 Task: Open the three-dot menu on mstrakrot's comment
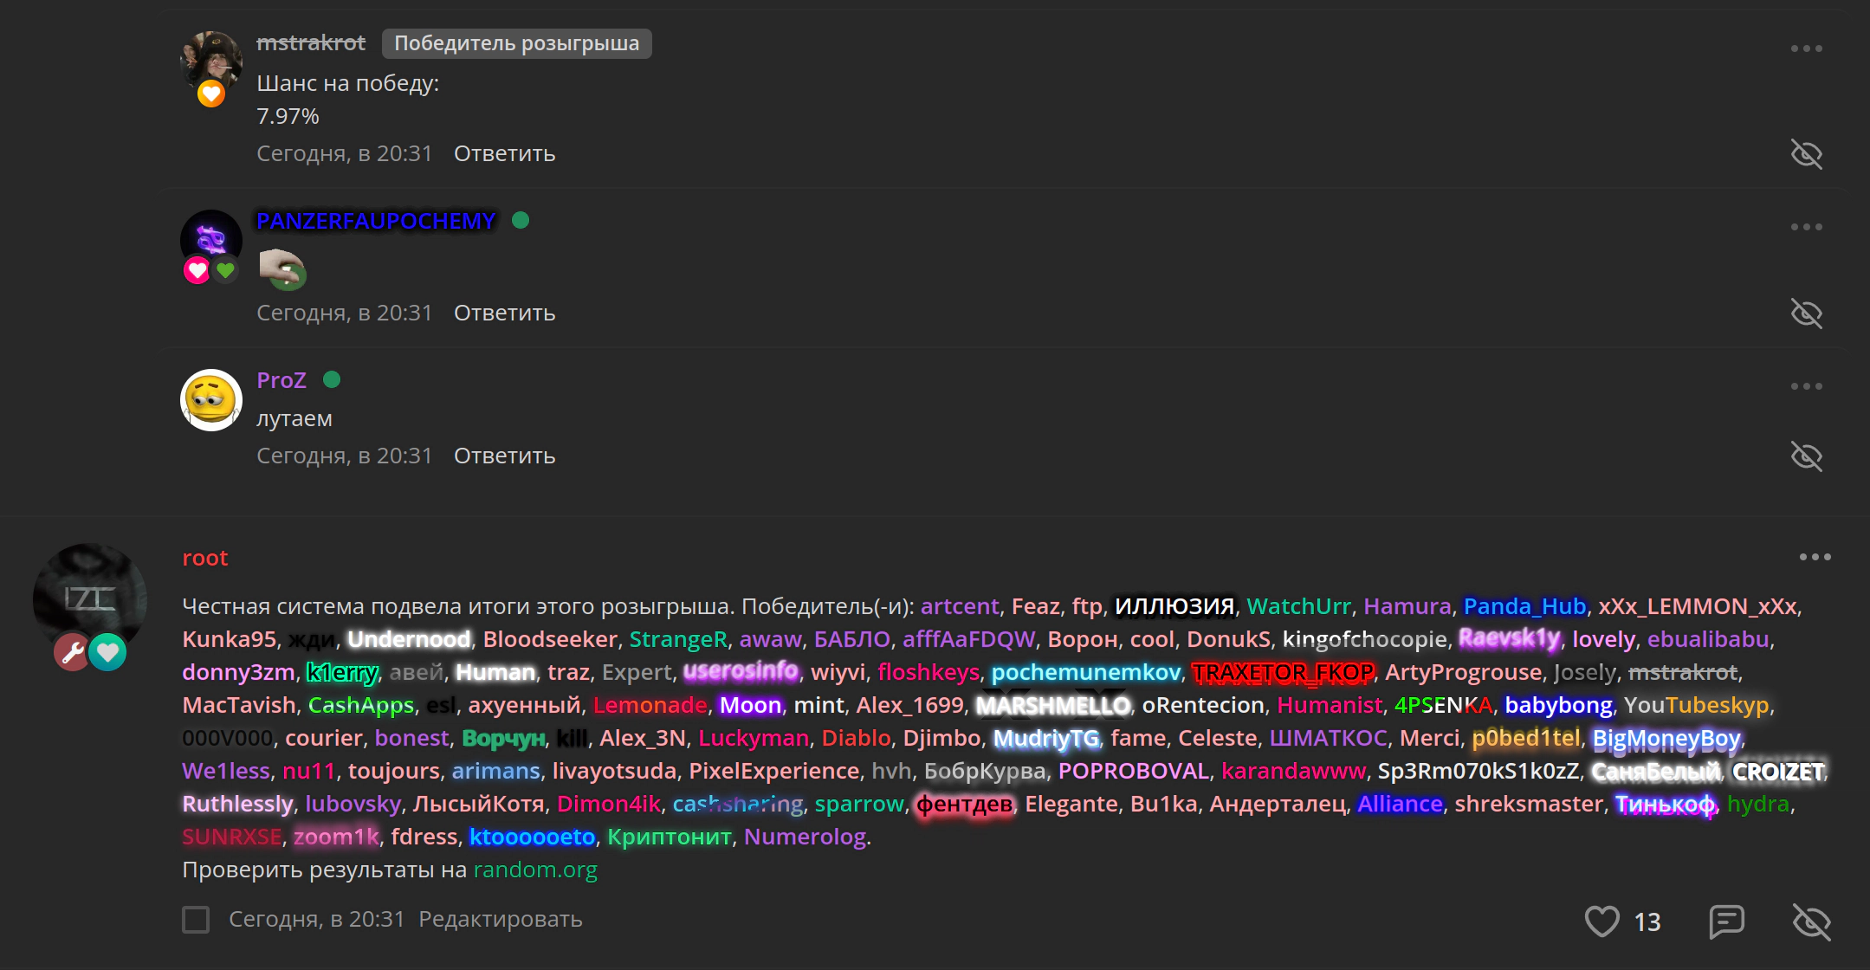click(1806, 48)
